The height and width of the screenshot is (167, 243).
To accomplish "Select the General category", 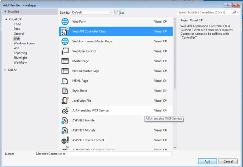I will click(19, 33).
